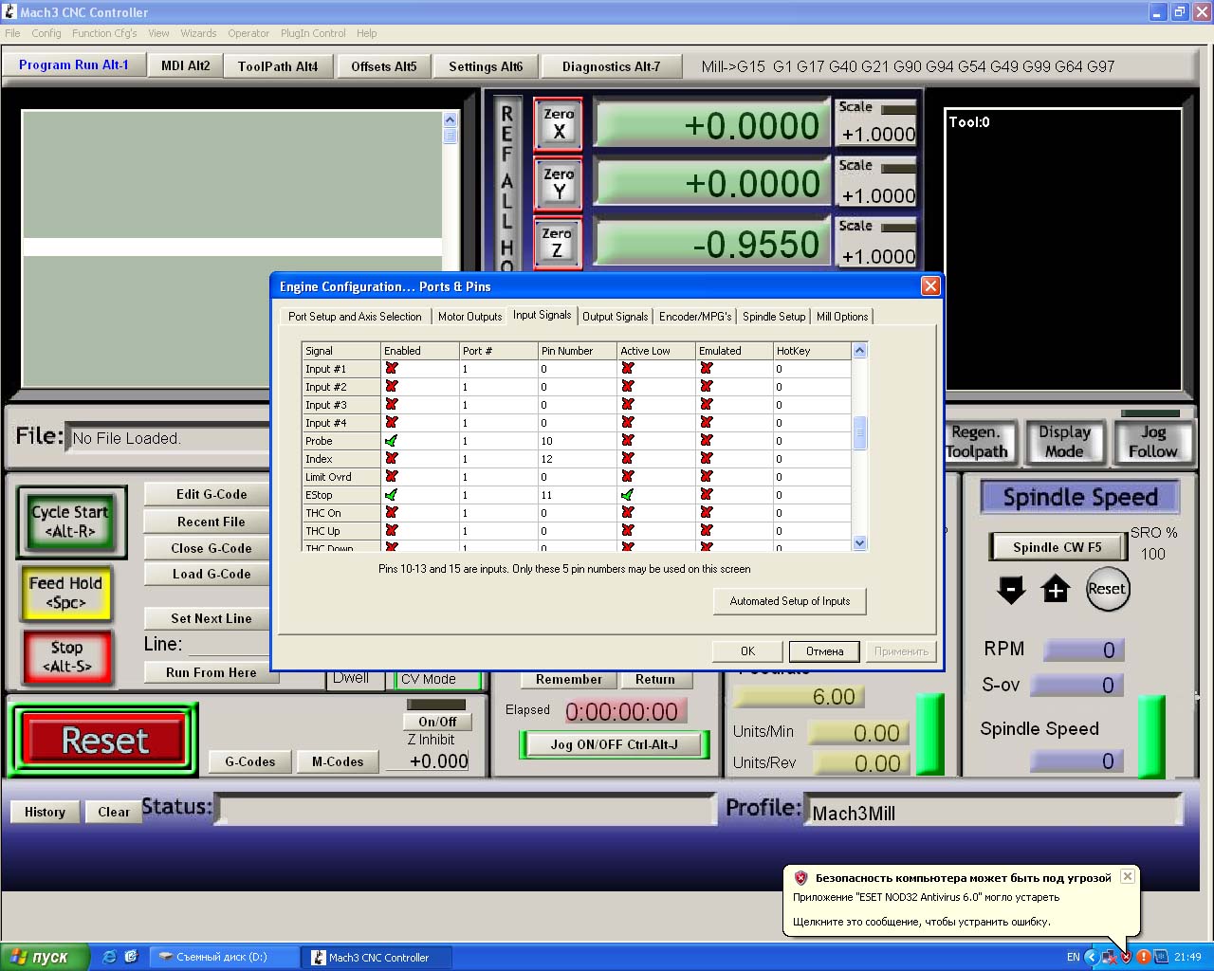Switch to the Output Signals tab
This screenshot has width=1214, height=971.
click(x=615, y=317)
